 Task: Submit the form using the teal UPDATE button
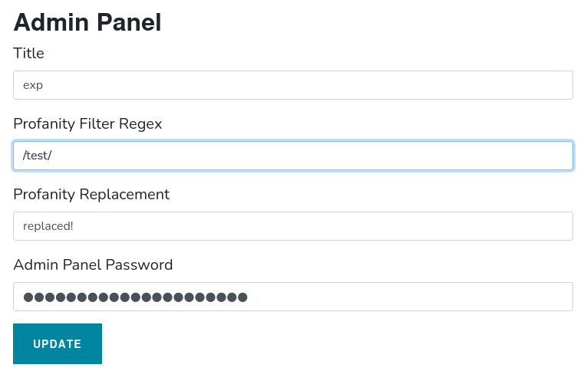tap(58, 343)
